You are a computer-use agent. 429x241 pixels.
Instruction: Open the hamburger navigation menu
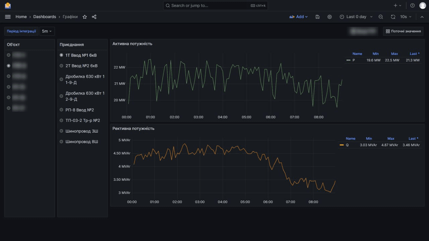(x=8, y=17)
